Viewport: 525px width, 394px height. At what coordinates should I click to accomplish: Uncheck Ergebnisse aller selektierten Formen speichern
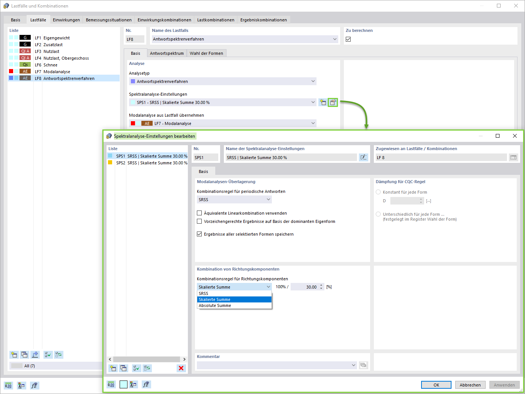coord(199,234)
